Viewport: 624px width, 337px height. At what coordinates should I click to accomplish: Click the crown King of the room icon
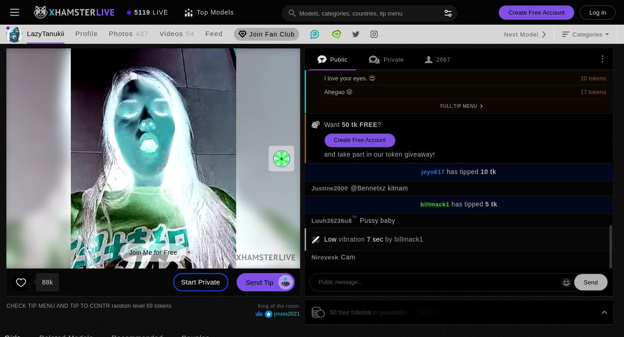(x=259, y=314)
